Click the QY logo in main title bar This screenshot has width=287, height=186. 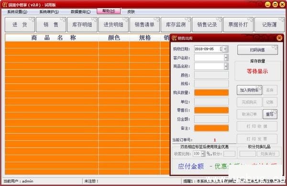(5, 4)
